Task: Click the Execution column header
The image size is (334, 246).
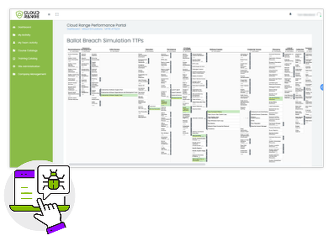Action: point(149,50)
